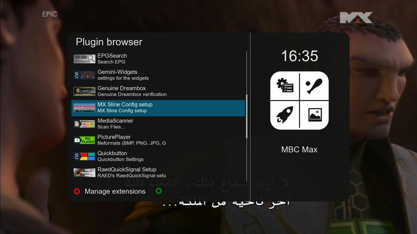417x234 pixels.
Task: Choose Quickbutton Settings entry
Action: click(x=158, y=156)
